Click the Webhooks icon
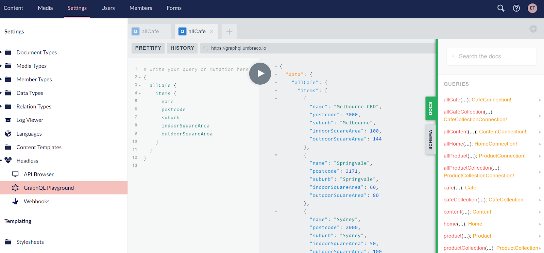 (x=15, y=201)
